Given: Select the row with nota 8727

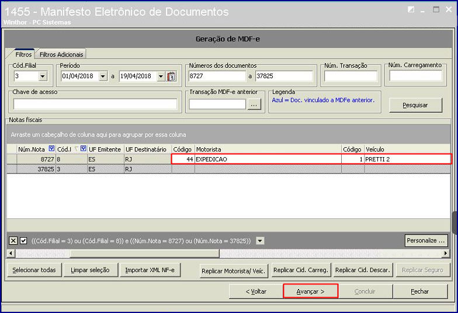Looking at the screenshot, I should [229, 159].
